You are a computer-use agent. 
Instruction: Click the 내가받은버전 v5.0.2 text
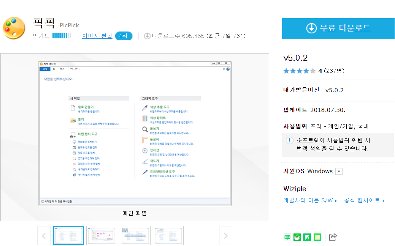click(x=313, y=90)
